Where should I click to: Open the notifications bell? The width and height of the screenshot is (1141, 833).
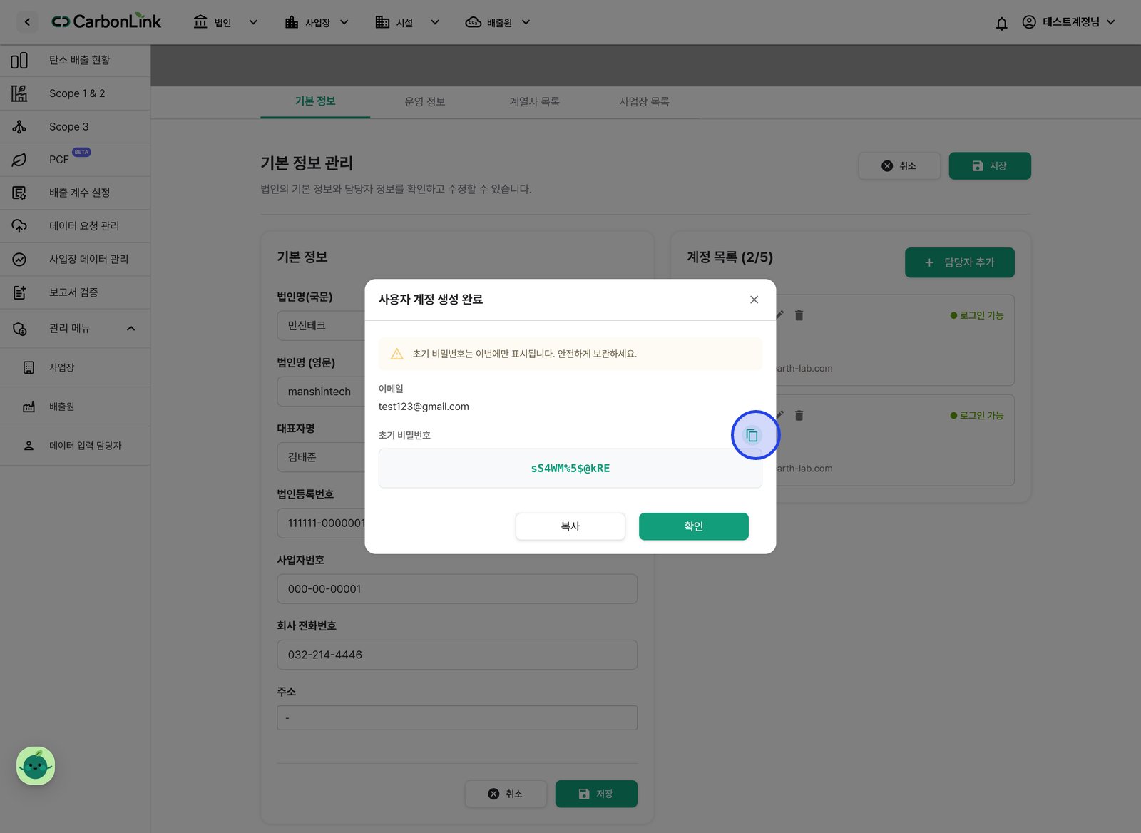(x=1001, y=23)
